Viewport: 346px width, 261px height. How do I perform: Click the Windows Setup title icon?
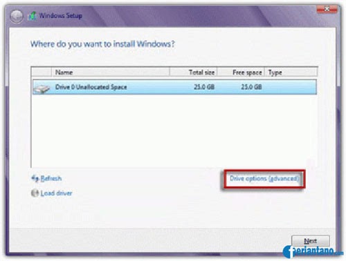pos(33,16)
